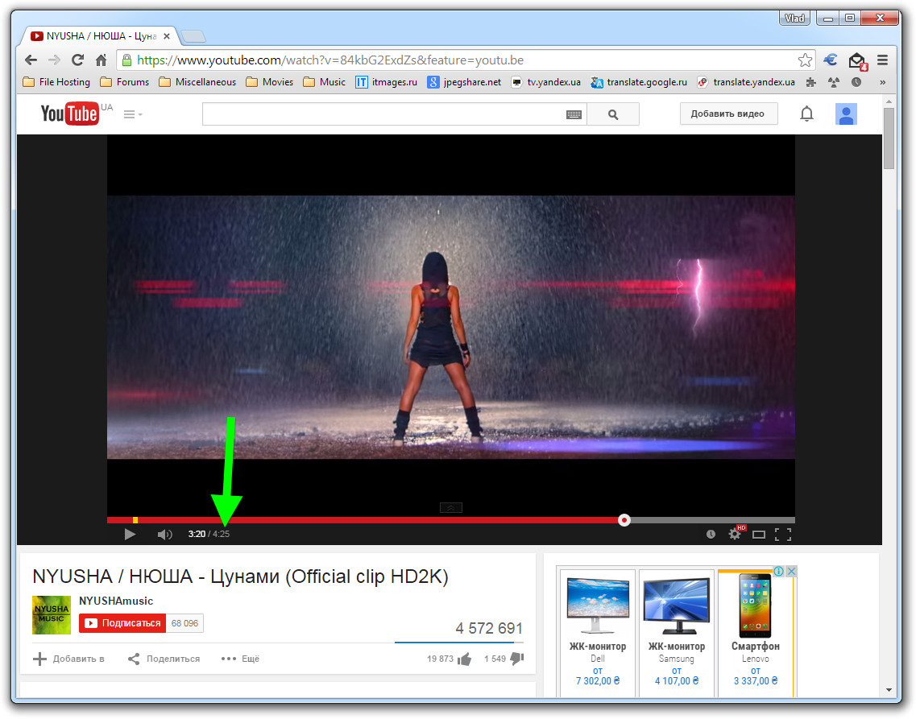Viewport: 916px width, 719px height.
Task: Show hidden bookmarks with the double chevron
Action: pyautogui.click(x=883, y=82)
